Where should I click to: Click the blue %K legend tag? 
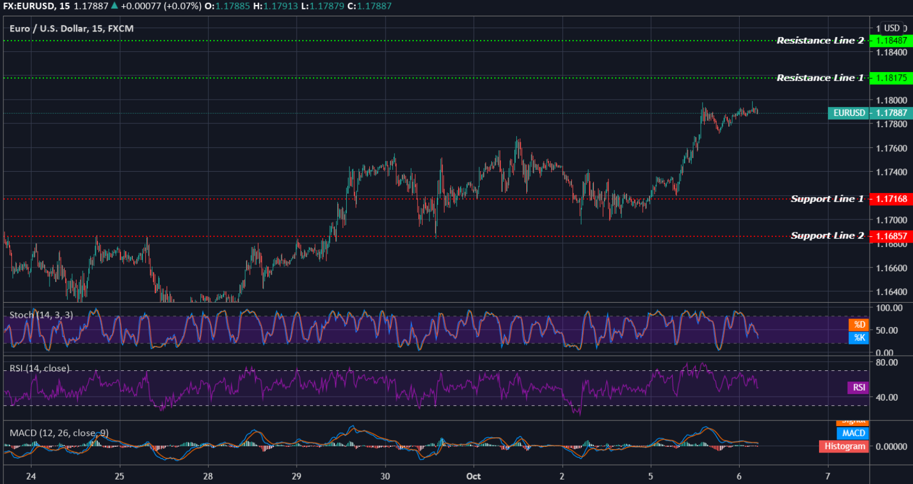(x=859, y=338)
